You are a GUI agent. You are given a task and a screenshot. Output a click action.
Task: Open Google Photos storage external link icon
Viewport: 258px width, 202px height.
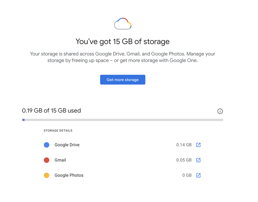pos(198,175)
